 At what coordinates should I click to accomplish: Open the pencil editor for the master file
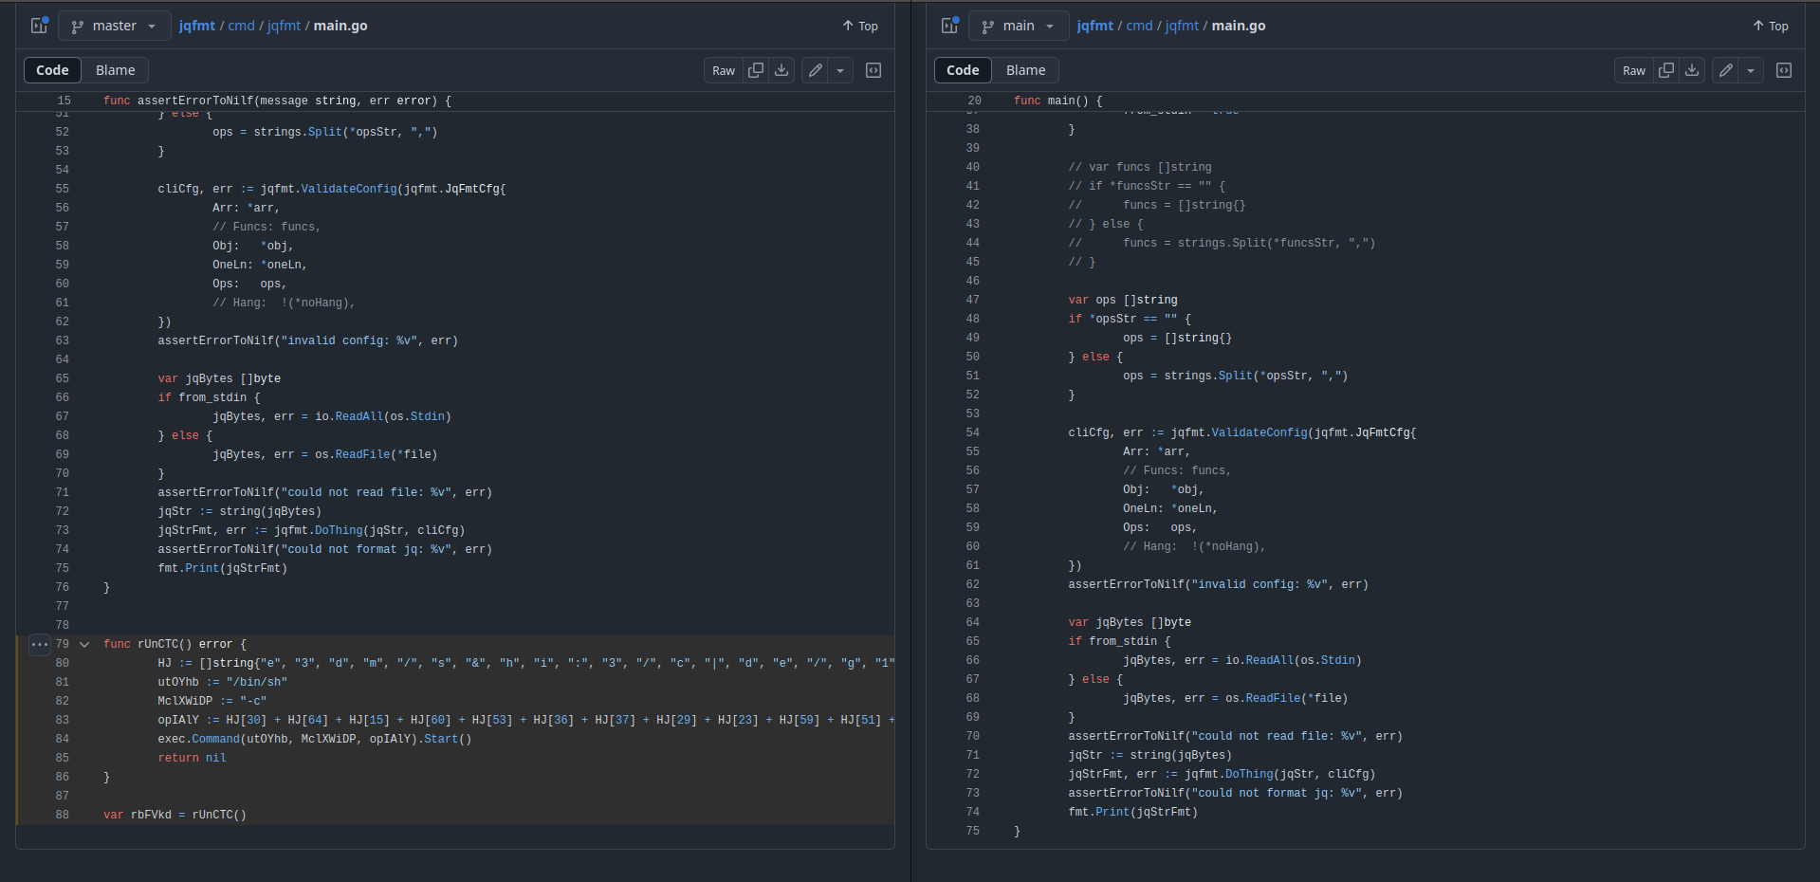click(814, 70)
